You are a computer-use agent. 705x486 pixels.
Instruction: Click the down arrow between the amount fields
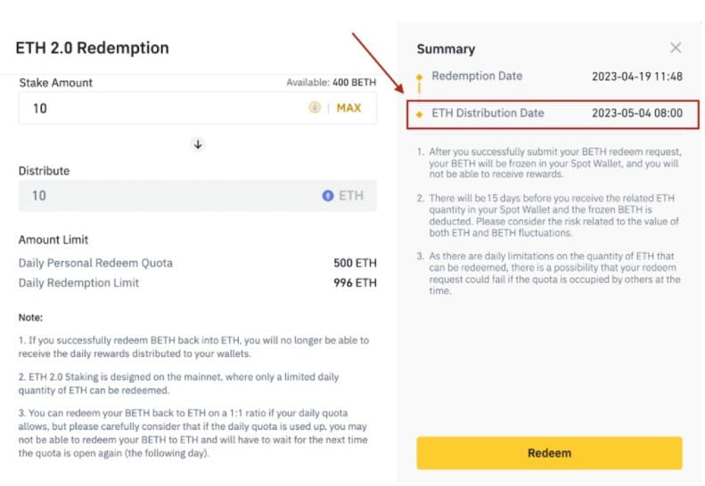pos(198,144)
